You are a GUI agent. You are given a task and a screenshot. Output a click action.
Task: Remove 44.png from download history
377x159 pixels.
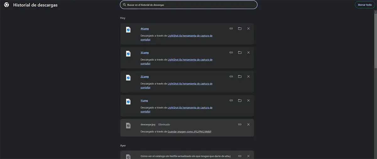249,29
